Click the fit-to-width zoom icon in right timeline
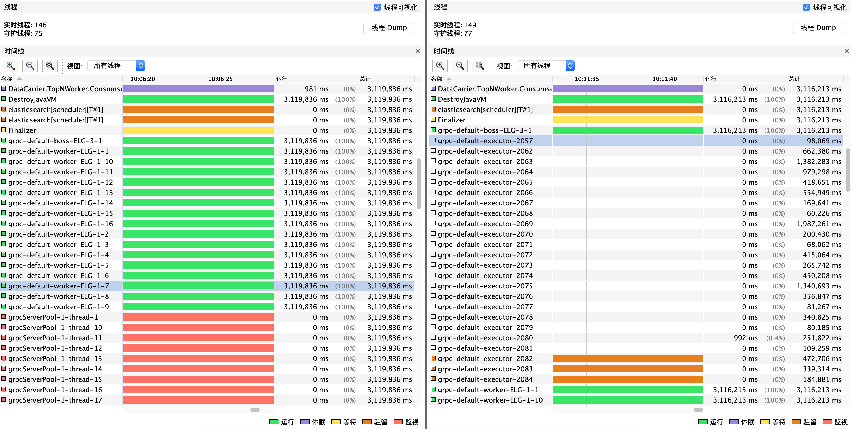This screenshot has width=851, height=429. [479, 65]
